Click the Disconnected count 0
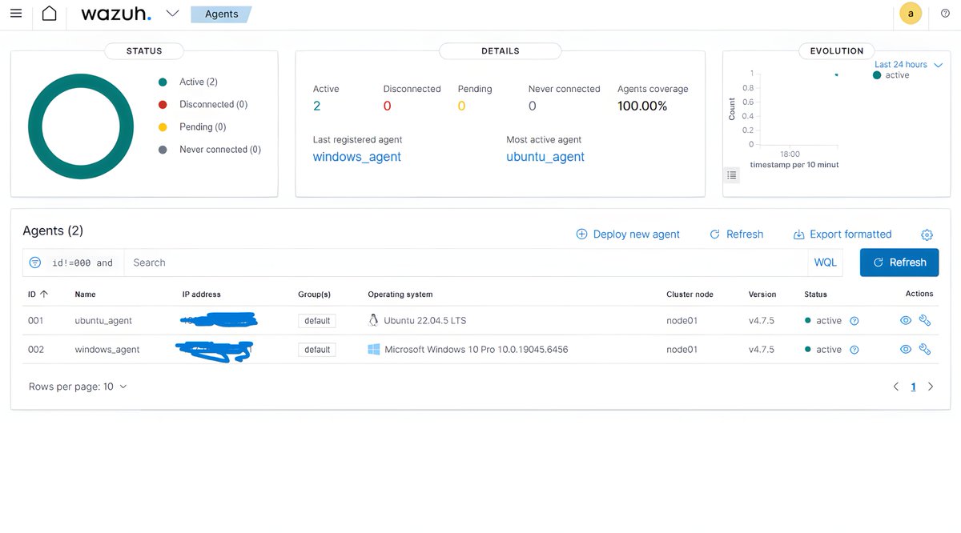This screenshot has height=533, width=961. click(388, 106)
